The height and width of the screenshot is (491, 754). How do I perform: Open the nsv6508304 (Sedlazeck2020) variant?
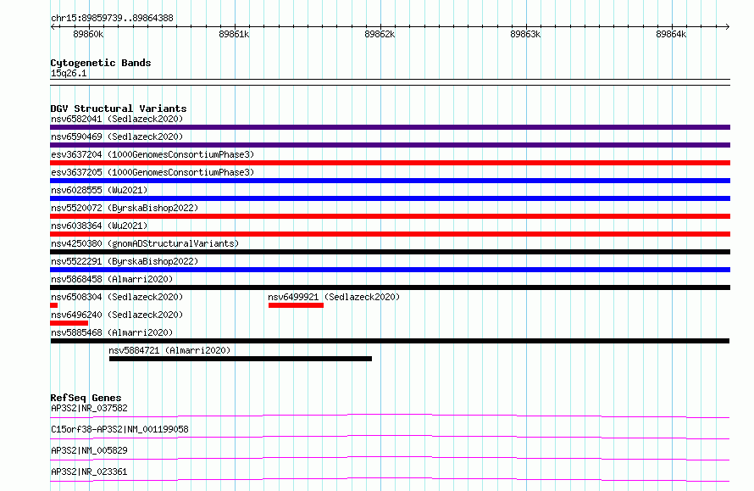click(117, 297)
